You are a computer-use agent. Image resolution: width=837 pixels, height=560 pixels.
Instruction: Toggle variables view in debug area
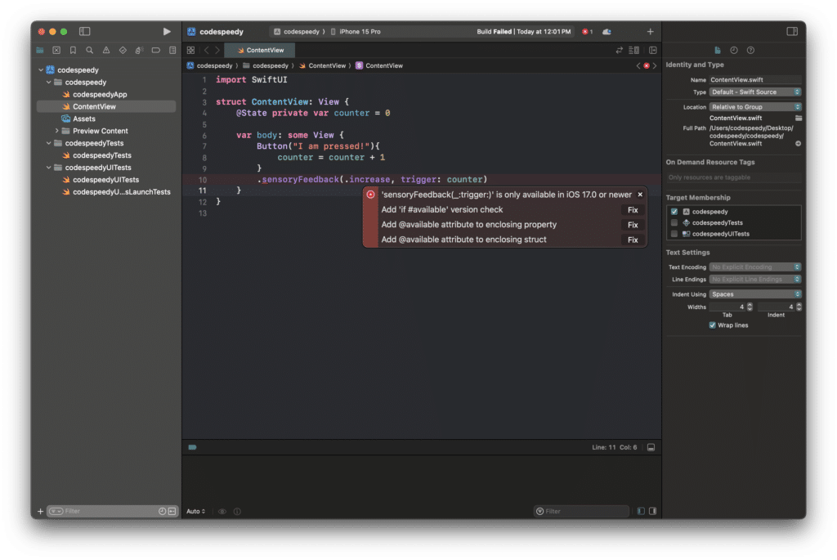pyautogui.click(x=641, y=512)
